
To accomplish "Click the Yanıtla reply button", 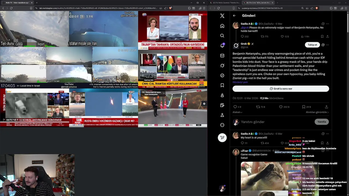I will point(322,122).
